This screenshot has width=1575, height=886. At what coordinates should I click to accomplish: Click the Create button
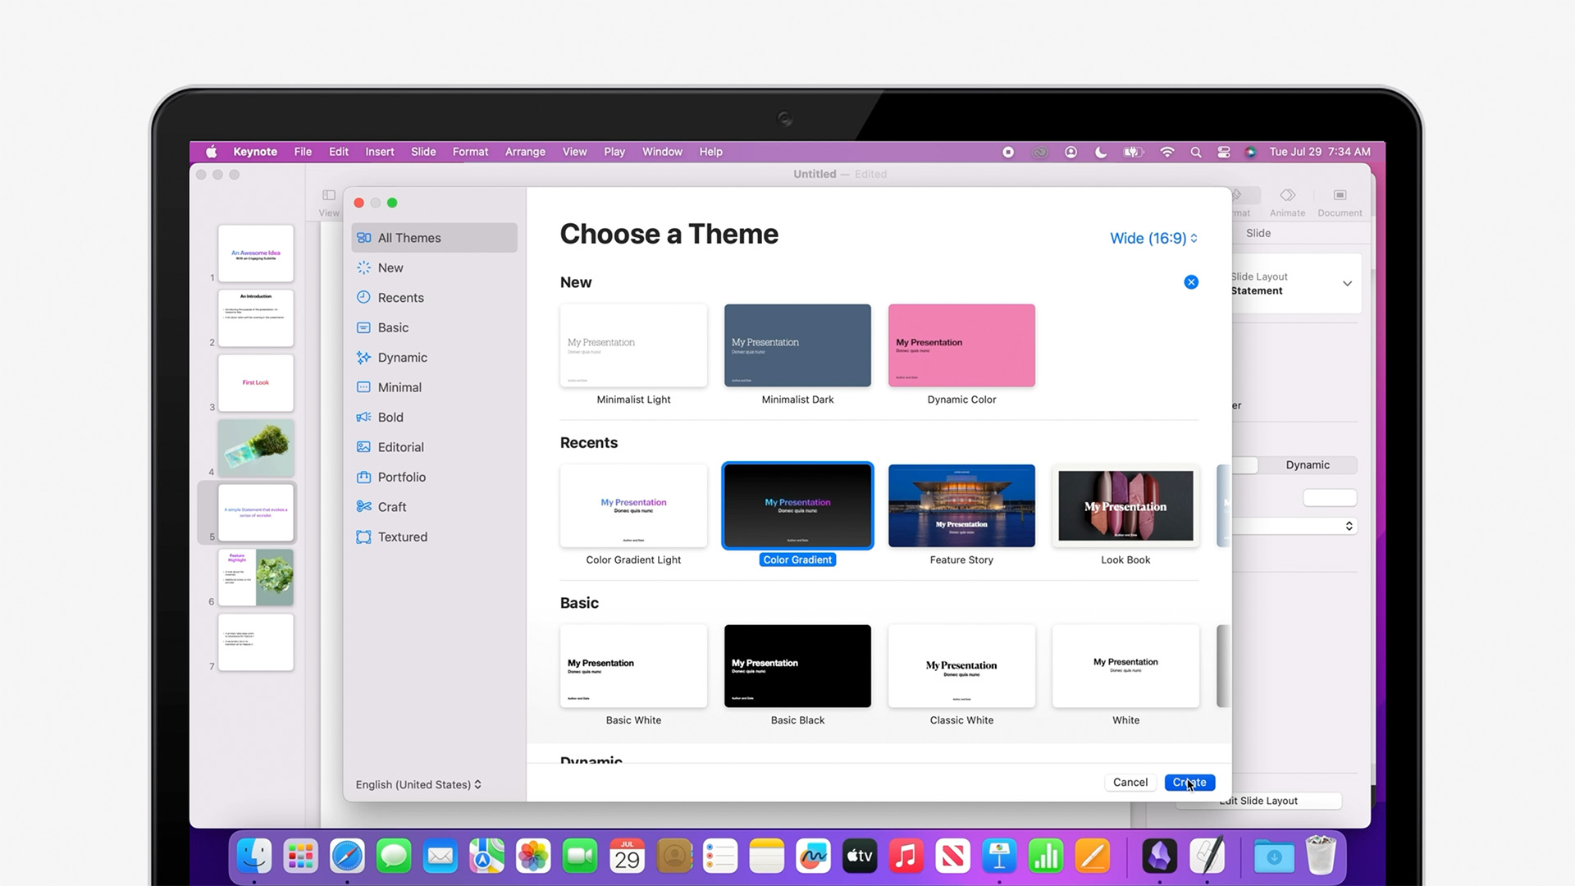pyautogui.click(x=1189, y=782)
